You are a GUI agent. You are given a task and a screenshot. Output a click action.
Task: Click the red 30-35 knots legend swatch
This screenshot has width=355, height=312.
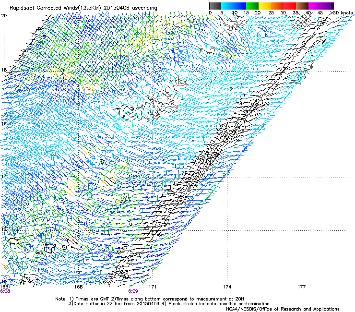290,6
